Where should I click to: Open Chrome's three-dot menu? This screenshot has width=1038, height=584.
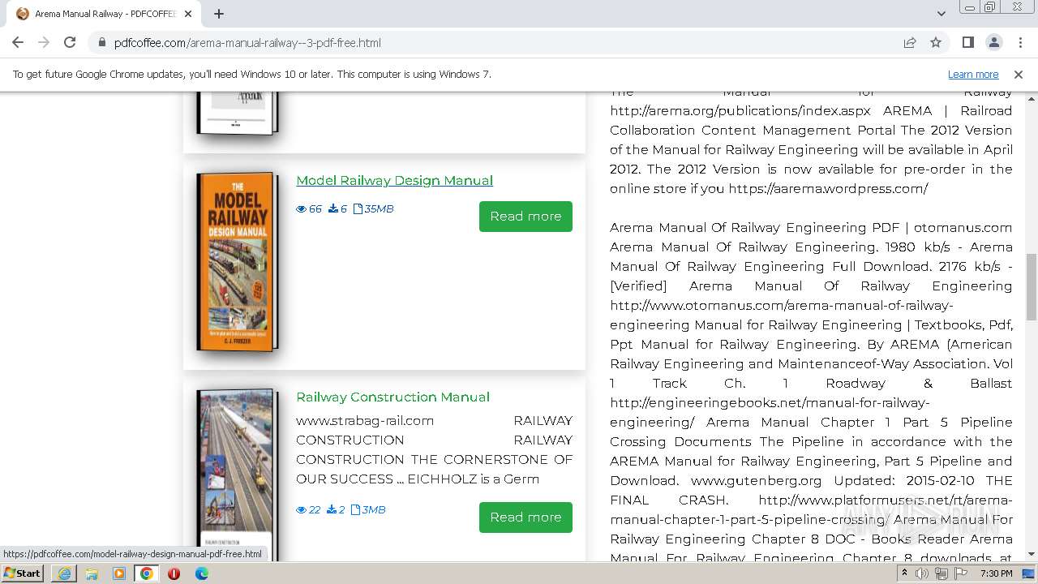click(x=1020, y=42)
